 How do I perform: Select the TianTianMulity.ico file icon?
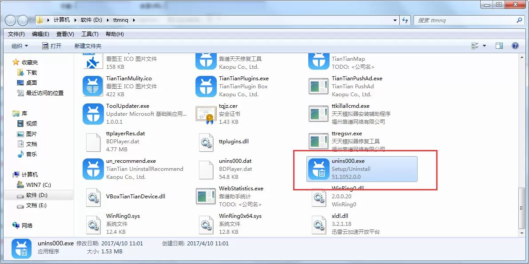pyautogui.click(x=93, y=87)
